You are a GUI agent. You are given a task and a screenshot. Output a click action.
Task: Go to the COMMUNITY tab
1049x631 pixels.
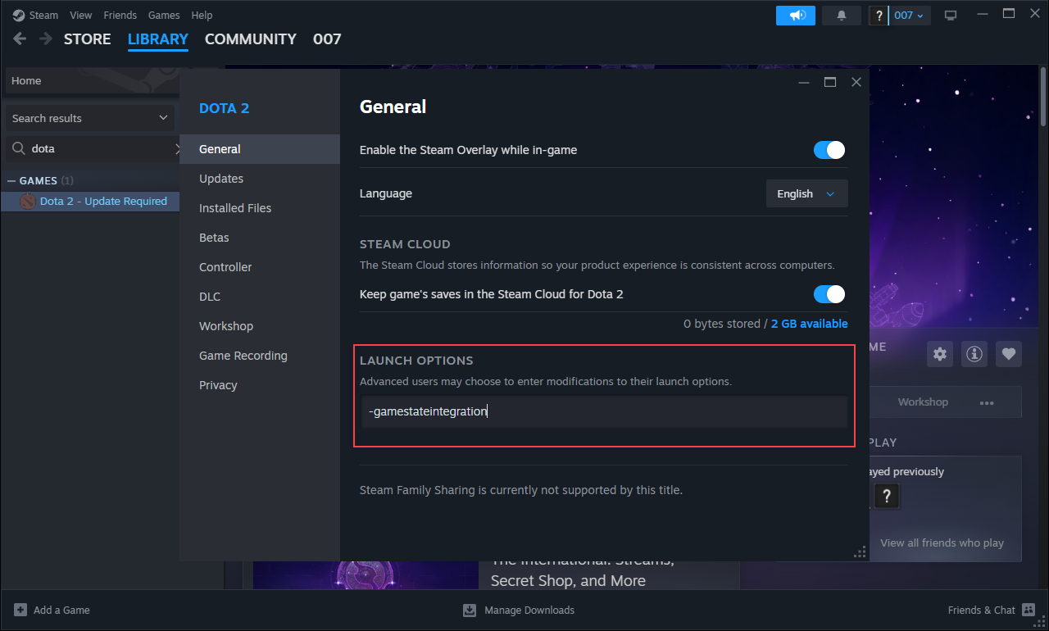coord(251,39)
